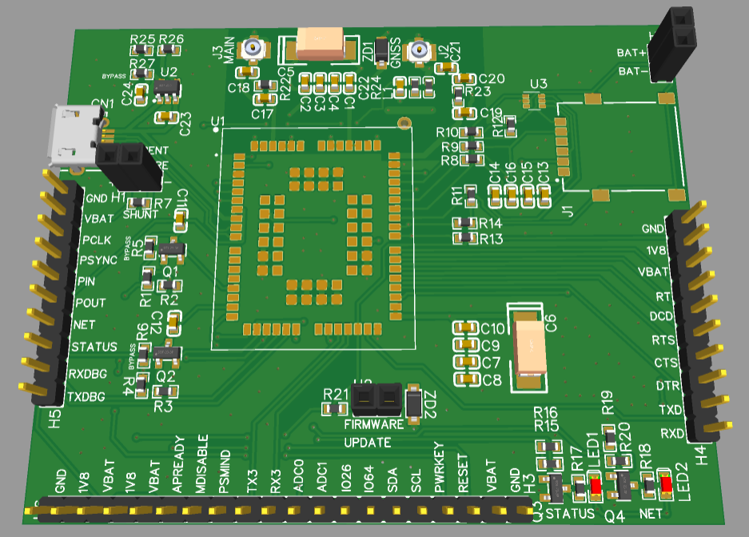Pick the large C6 tantalum capacitor
The width and height of the screenshot is (749, 537).
(x=530, y=348)
